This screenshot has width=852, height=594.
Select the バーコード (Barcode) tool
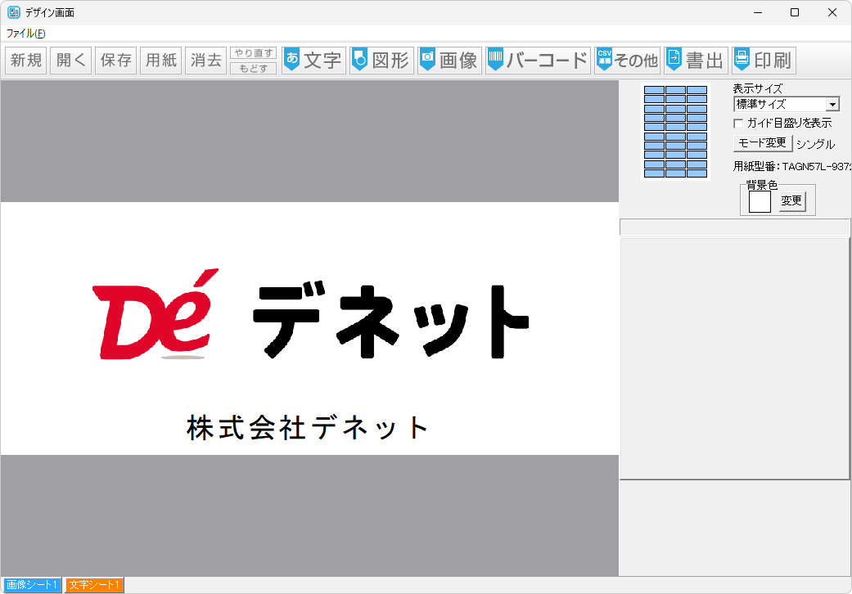coord(538,60)
